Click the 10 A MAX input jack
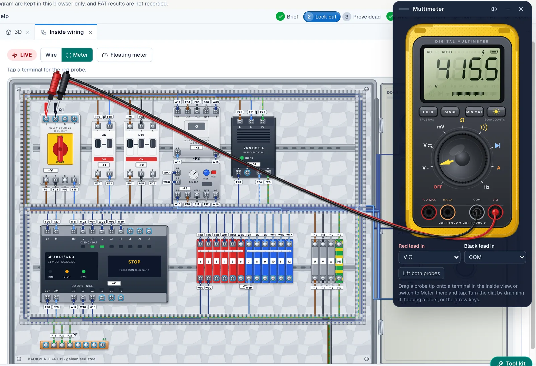The height and width of the screenshot is (366, 536). tap(429, 212)
